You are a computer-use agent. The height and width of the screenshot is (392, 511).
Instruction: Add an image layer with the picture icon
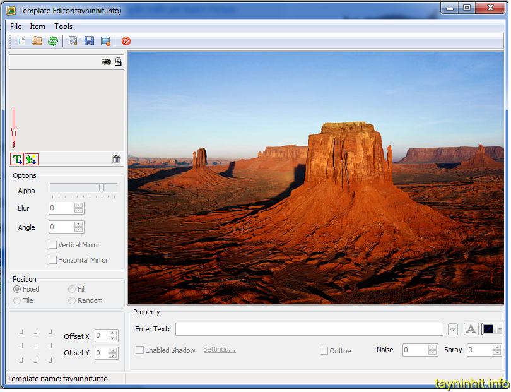pyautogui.click(x=32, y=159)
